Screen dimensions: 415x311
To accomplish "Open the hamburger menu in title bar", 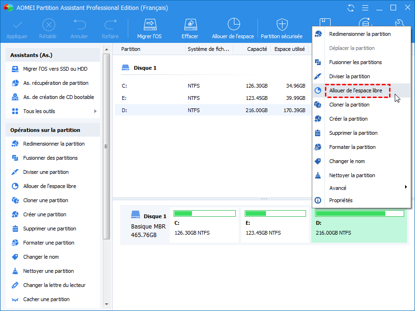I will (365, 8).
